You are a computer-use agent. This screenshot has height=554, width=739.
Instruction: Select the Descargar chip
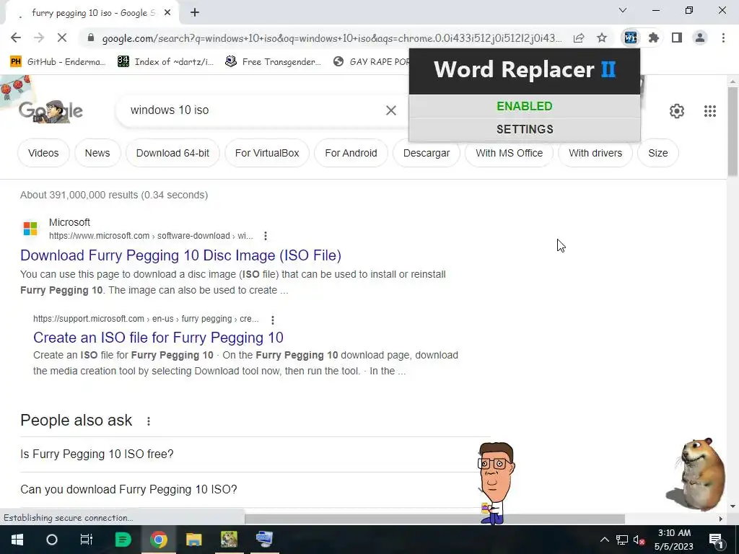pos(426,153)
